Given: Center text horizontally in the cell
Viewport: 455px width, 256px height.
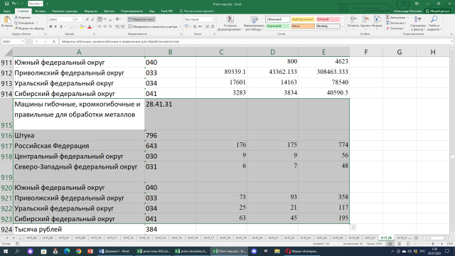Looking at the screenshot, I should click(105, 27).
